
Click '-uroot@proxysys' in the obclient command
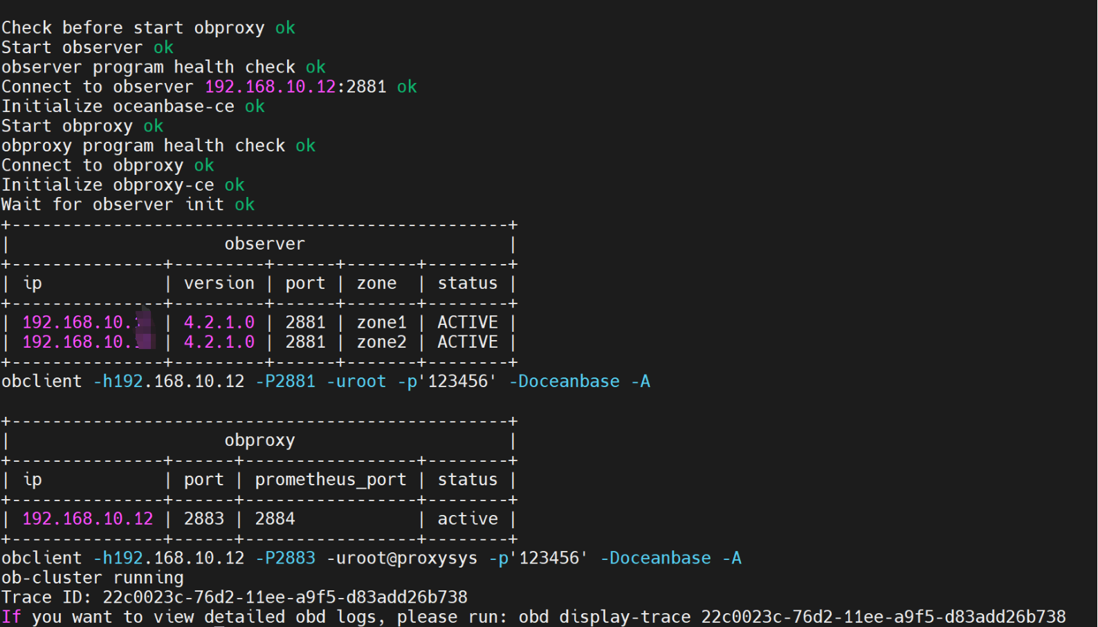pos(402,559)
